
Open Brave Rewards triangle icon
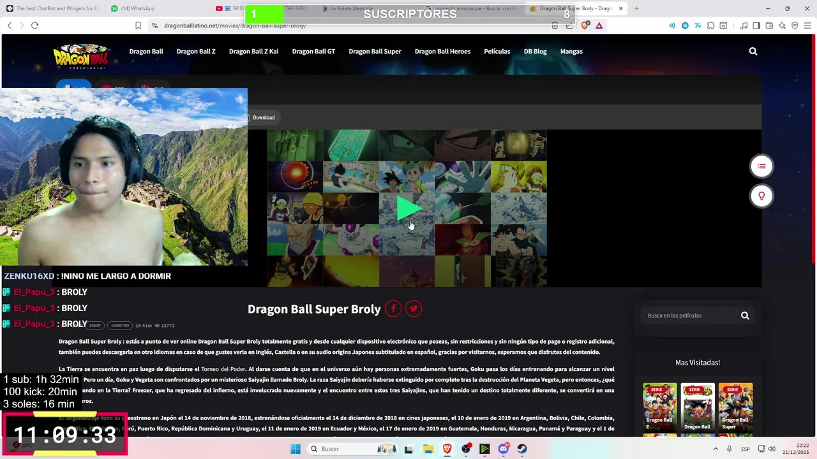tap(599, 25)
